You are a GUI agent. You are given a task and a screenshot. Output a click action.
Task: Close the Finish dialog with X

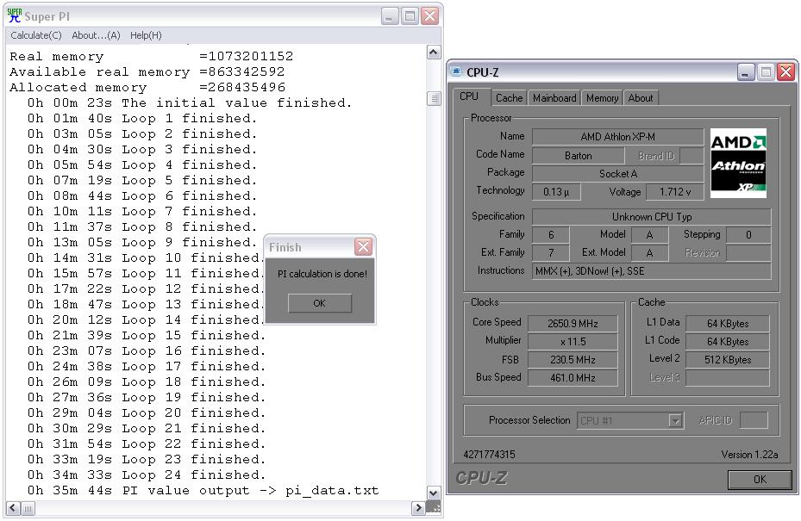click(x=364, y=247)
